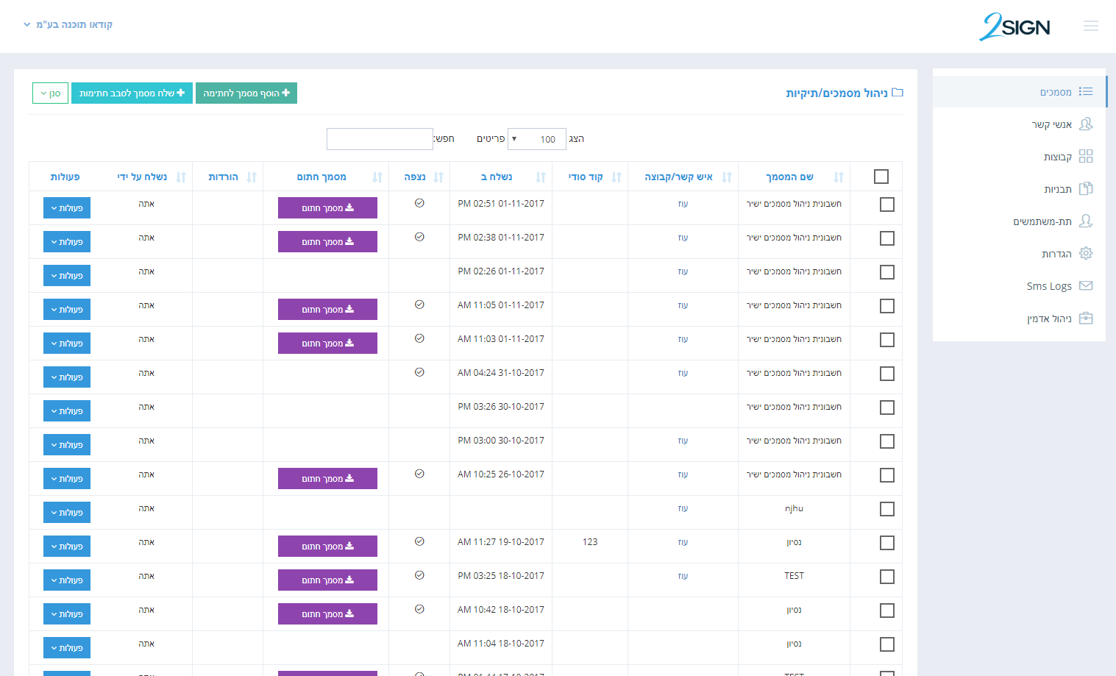This screenshot has height=676, width=1116.
Task: Open the קודאו תוכנה בע"מ account dropdown
Action: [68, 24]
